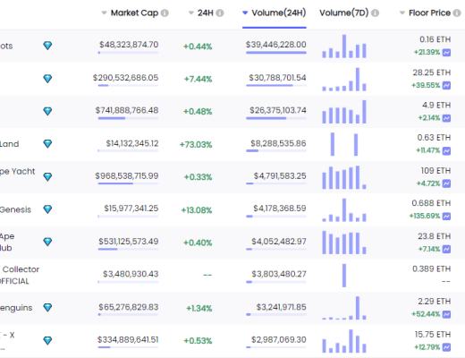This screenshot has width=465, height=358.
Task: Open floor price chart for 2.29 ETH
Action: pos(446,314)
